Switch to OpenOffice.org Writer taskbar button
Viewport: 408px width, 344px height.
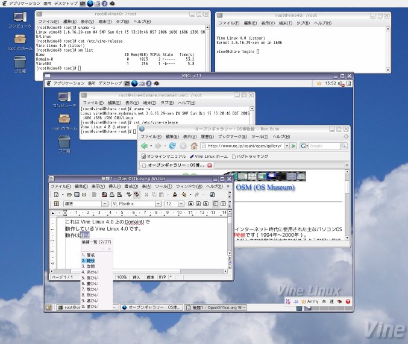pyautogui.click(x=216, y=308)
